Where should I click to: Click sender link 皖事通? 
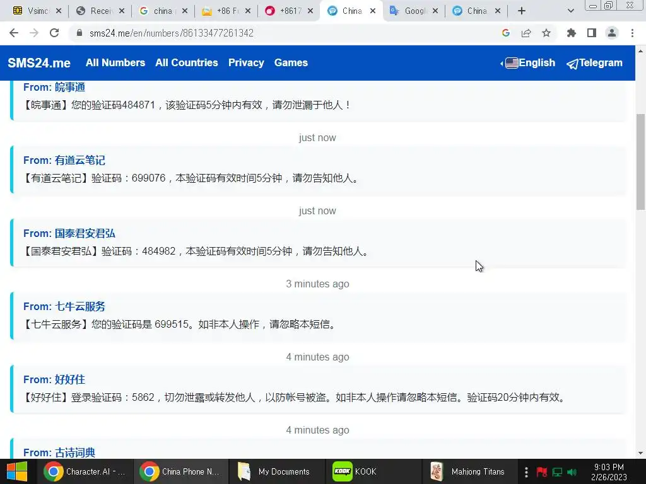(x=69, y=87)
